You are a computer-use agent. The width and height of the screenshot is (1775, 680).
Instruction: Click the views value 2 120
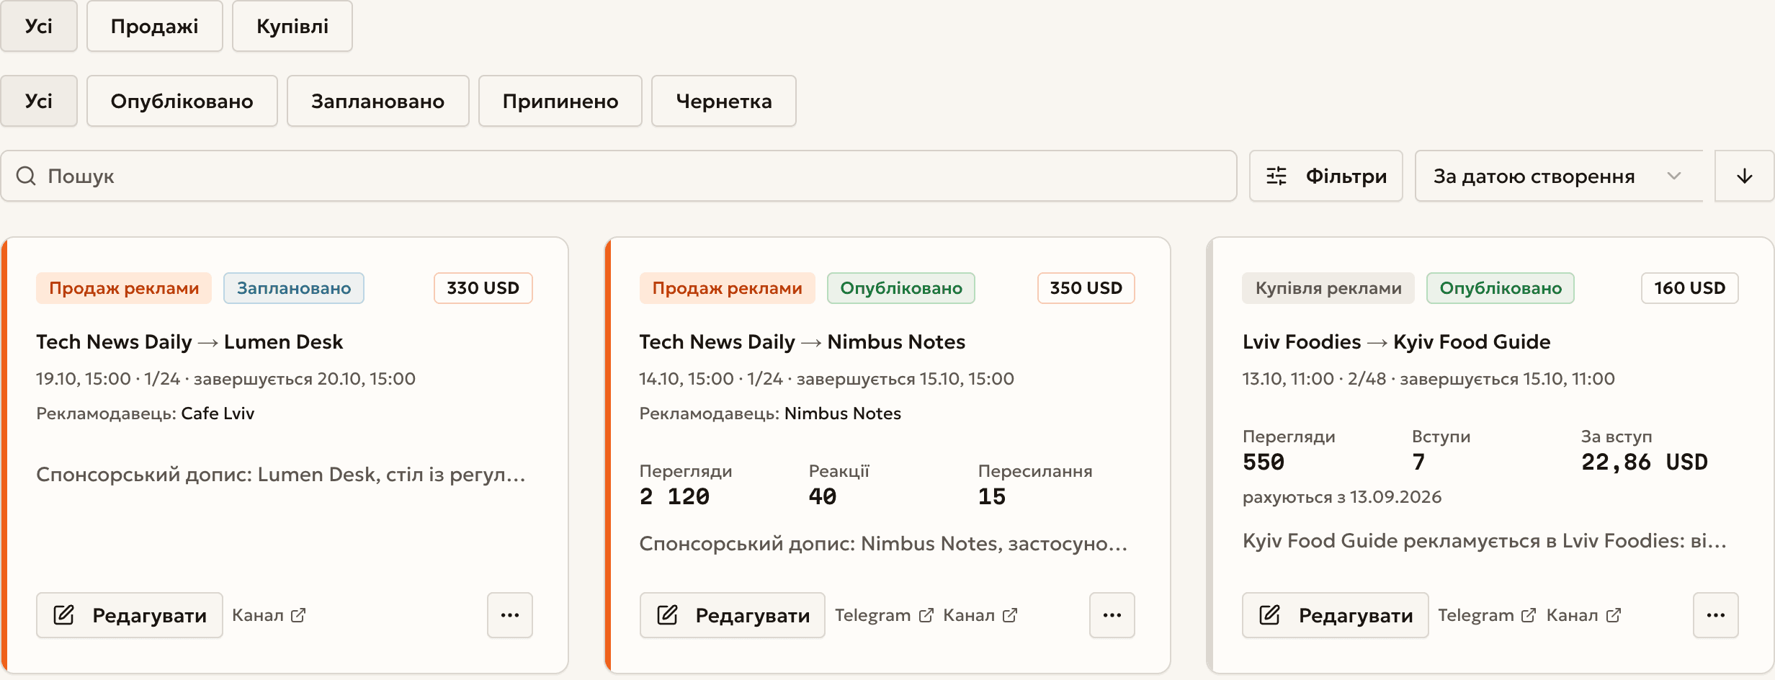[x=674, y=496]
